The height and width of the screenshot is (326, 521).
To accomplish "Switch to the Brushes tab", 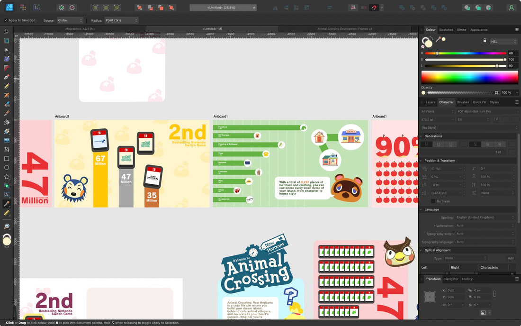I will (463, 102).
